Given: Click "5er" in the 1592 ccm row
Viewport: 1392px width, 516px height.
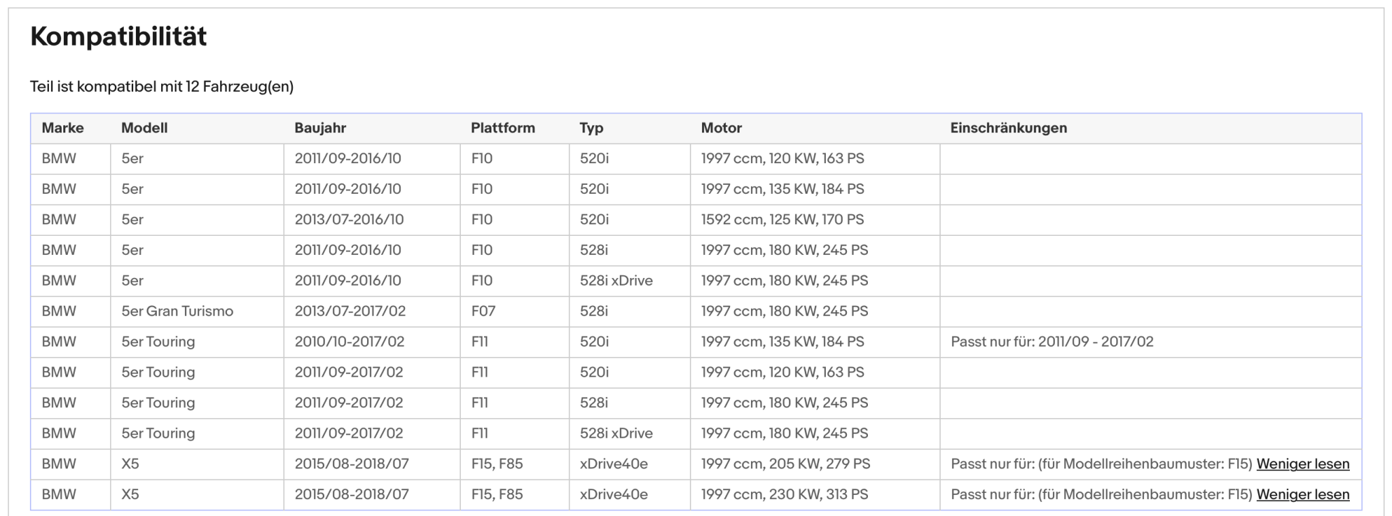Looking at the screenshot, I should tap(133, 220).
